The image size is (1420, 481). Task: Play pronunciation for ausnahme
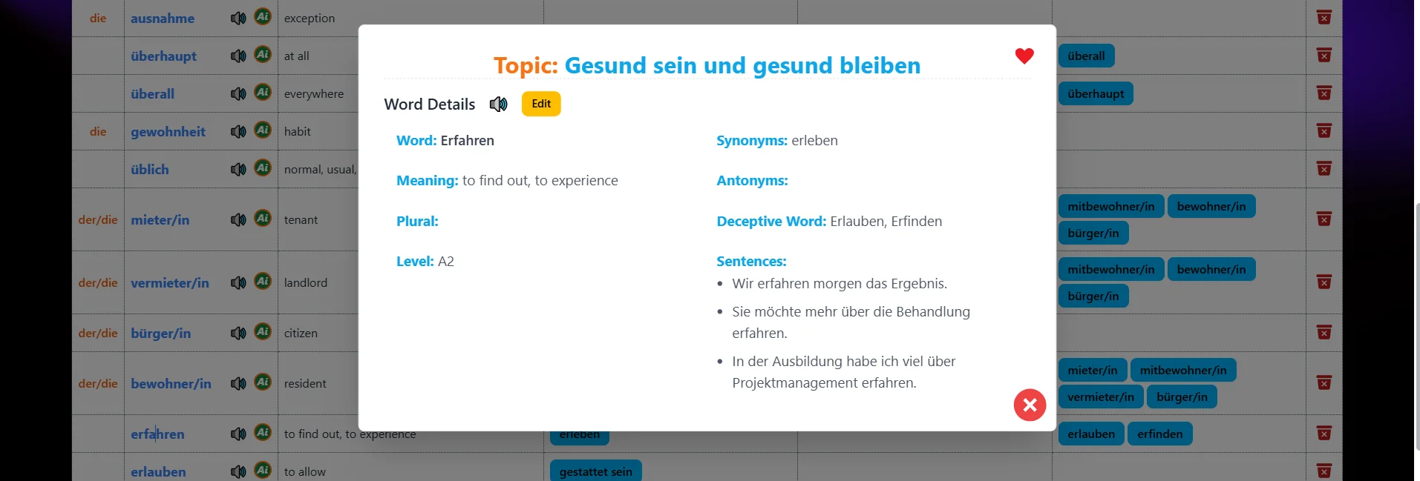tap(238, 19)
